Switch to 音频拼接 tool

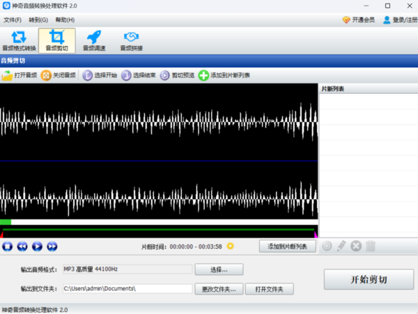click(131, 40)
